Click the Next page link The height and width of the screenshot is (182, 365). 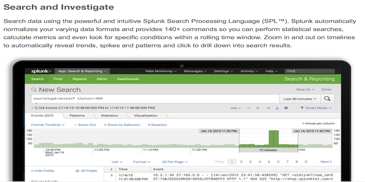[x=326, y=162]
